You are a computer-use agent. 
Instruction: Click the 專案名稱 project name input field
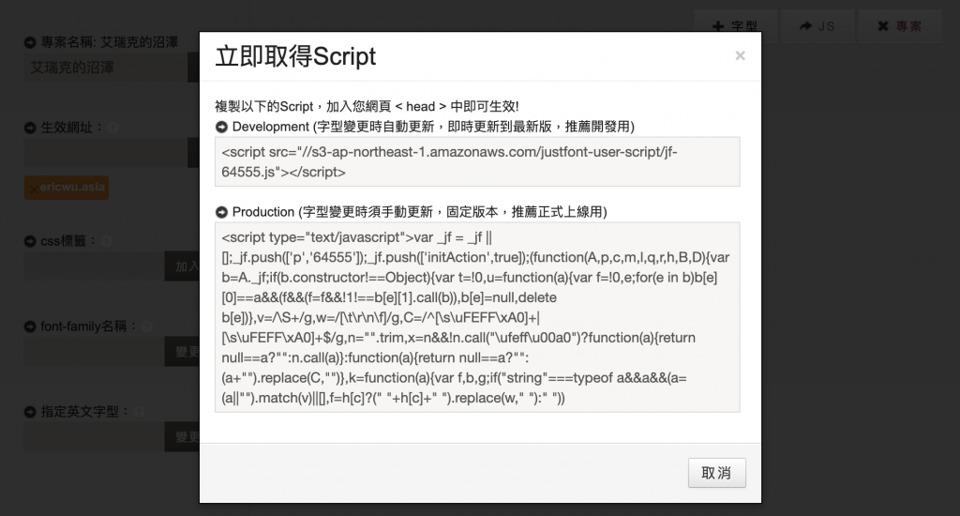(x=106, y=68)
